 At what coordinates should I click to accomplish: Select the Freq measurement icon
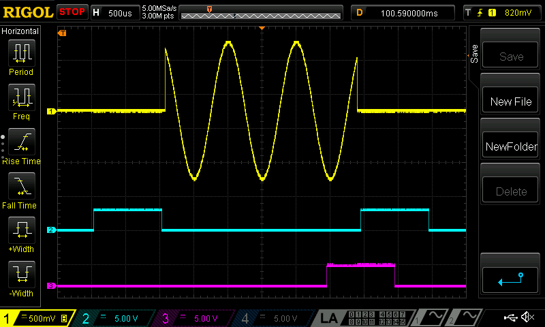(x=22, y=97)
